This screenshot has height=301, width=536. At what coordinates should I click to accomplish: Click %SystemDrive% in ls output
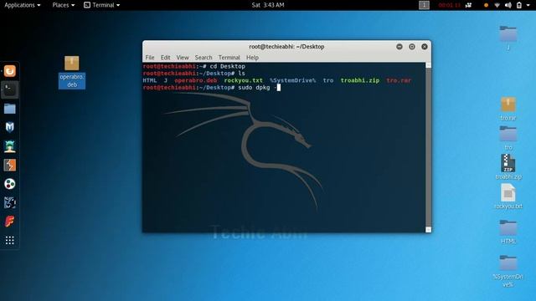292,80
